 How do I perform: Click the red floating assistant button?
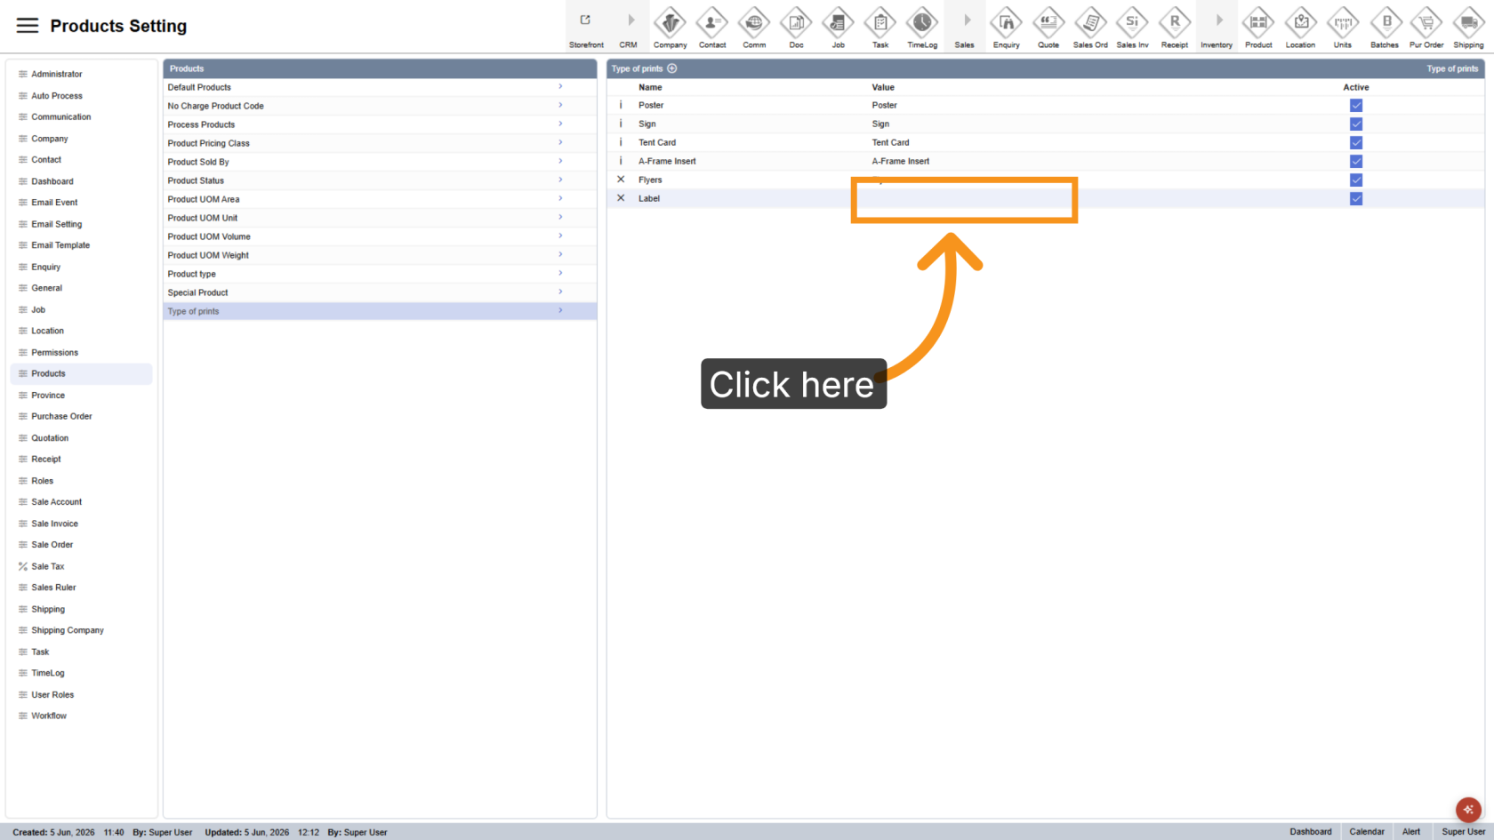(x=1468, y=810)
